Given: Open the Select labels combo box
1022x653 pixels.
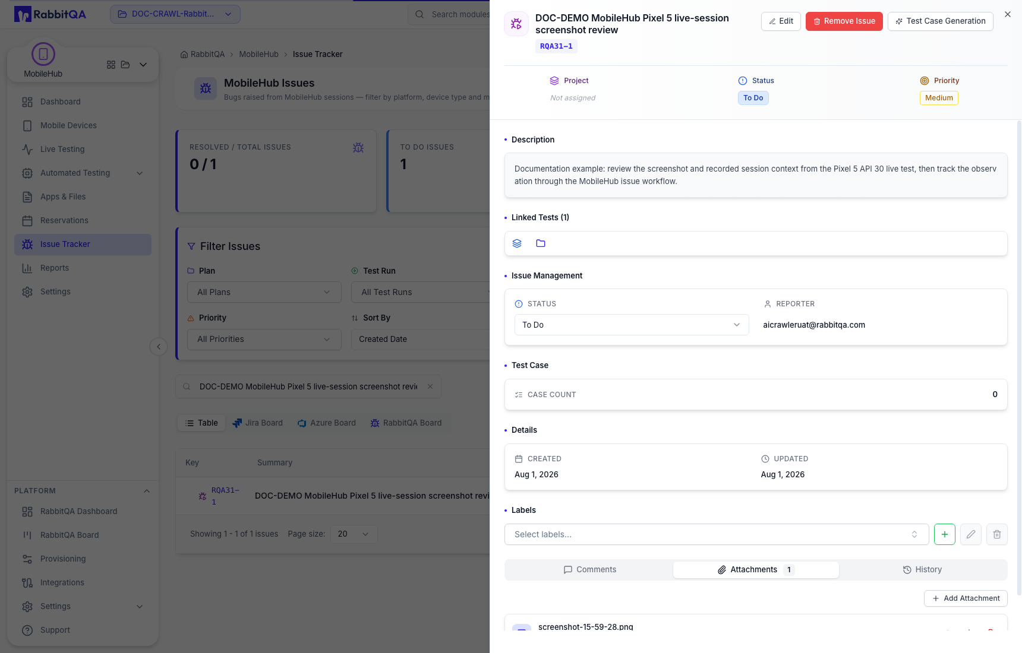Looking at the screenshot, I should coord(716,534).
